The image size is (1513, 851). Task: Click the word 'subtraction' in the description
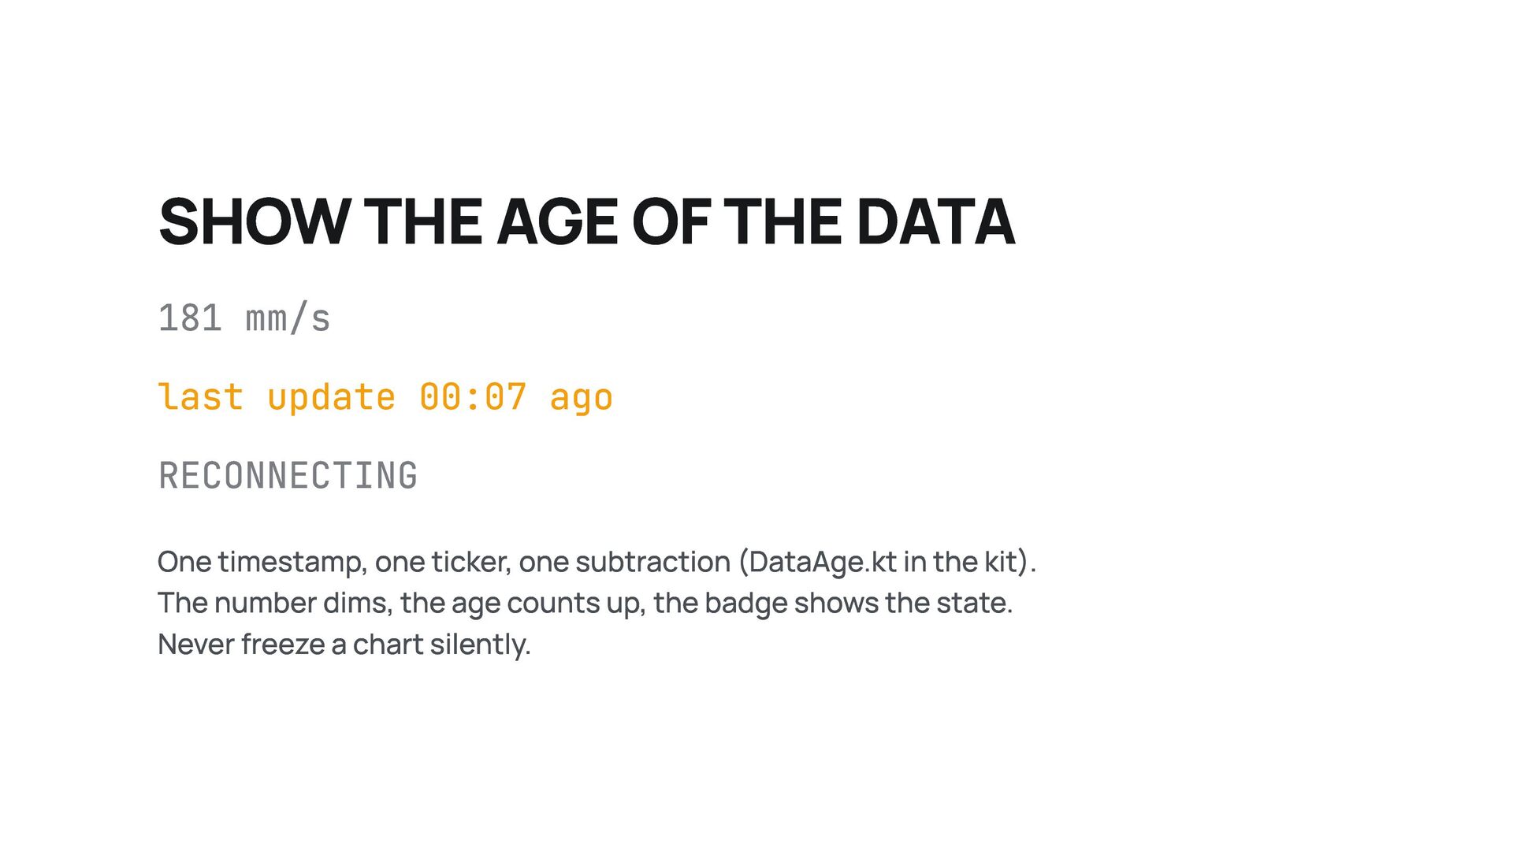(652, 562)
